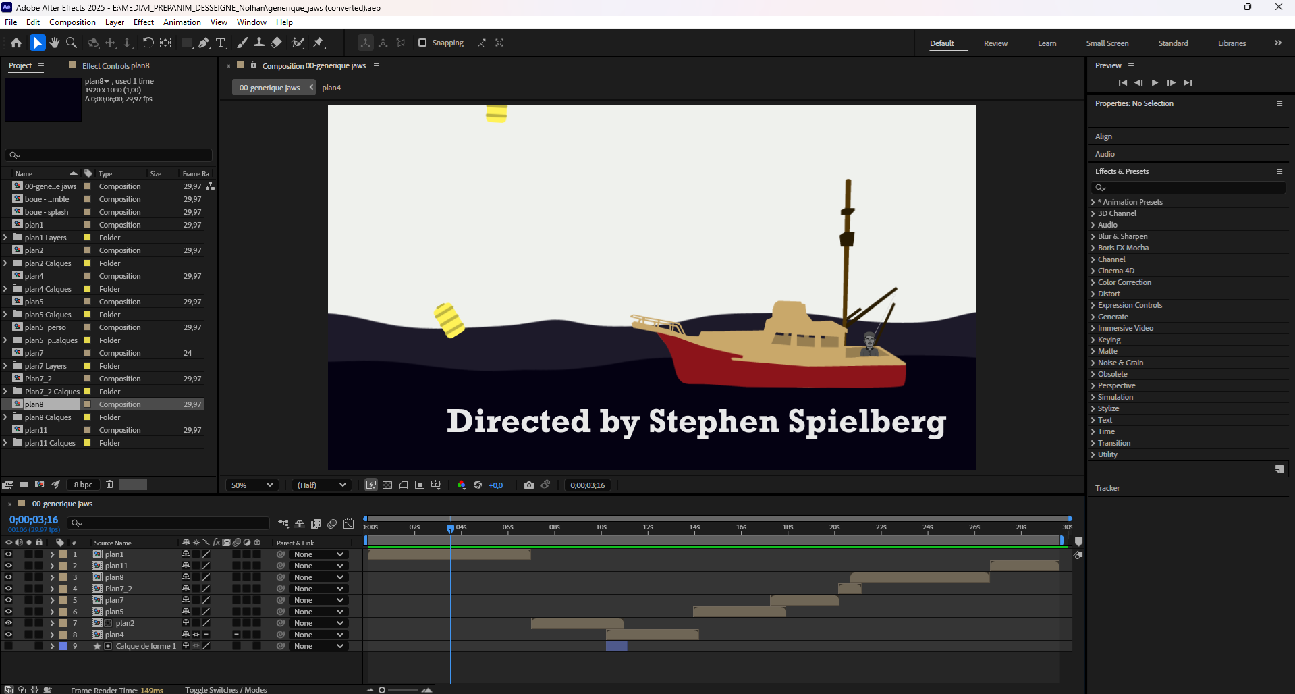Select the Rectangle shape tool
The height and width of the screenshot is (694, 1295).
tap(187, 43)
